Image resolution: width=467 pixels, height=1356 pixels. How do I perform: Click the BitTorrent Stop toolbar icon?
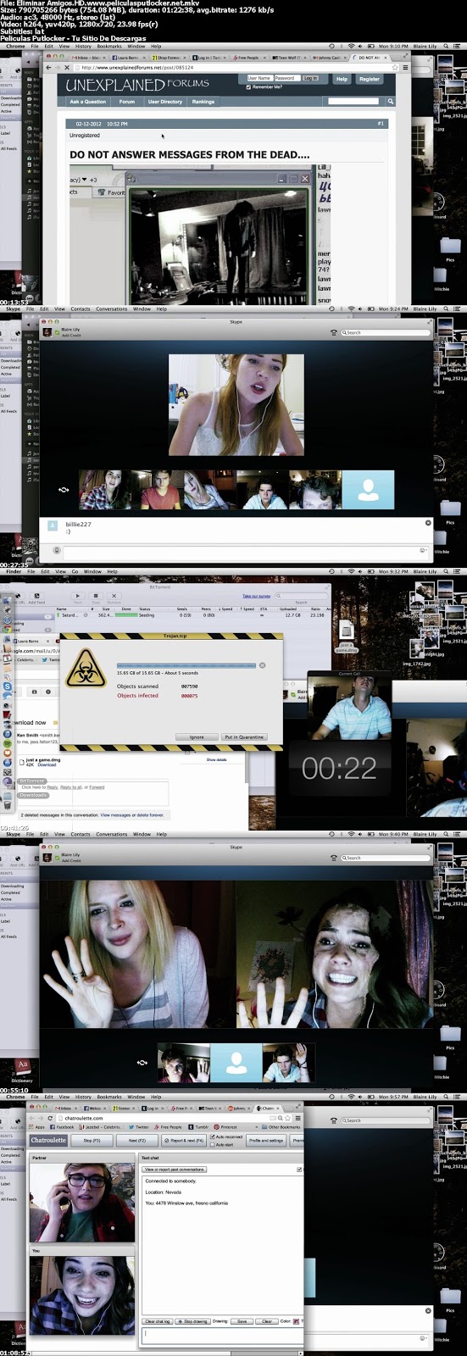pos(97,596)
